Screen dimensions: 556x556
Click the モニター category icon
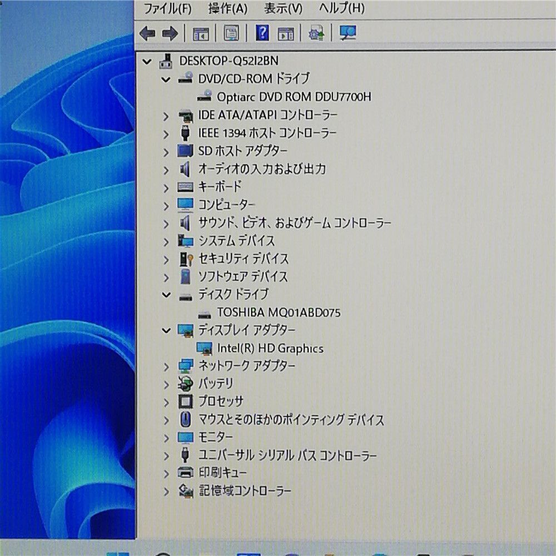click(185, 438)
